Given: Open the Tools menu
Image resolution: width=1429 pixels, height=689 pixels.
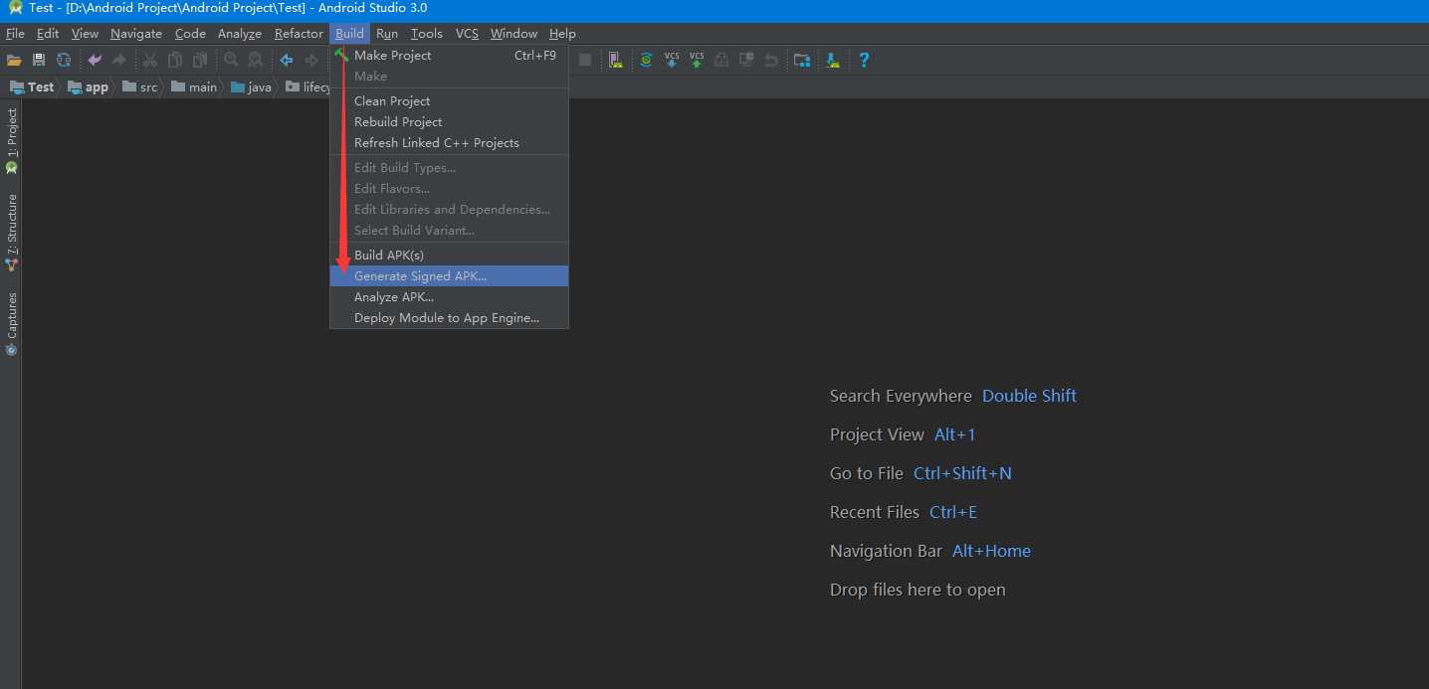Looking at the screenshot, I should (x=427, y=34).
